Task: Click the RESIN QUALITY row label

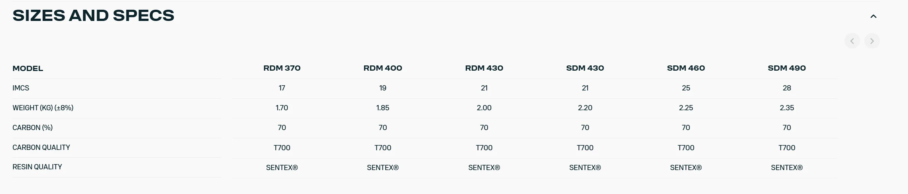Action: [37, 167]
